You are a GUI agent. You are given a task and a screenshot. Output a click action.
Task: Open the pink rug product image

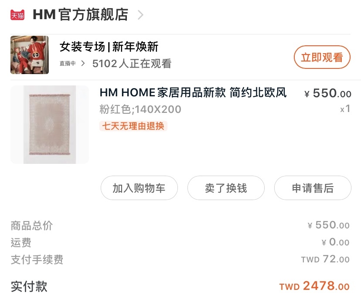(50, 125)
